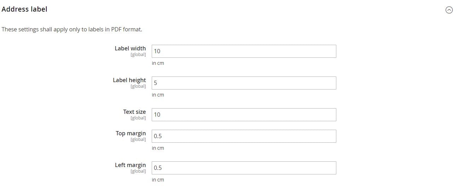458x191 pixels.
Task: Collapse the Address label section using the chevron icon
Action: point(449,10)
